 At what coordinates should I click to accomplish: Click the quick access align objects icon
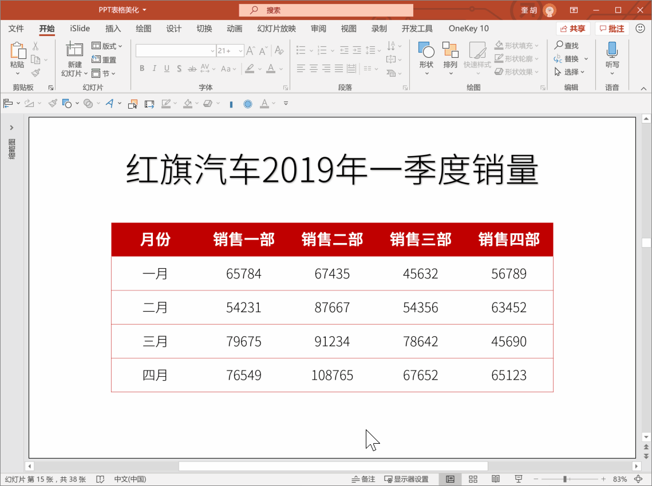point(8,103)
